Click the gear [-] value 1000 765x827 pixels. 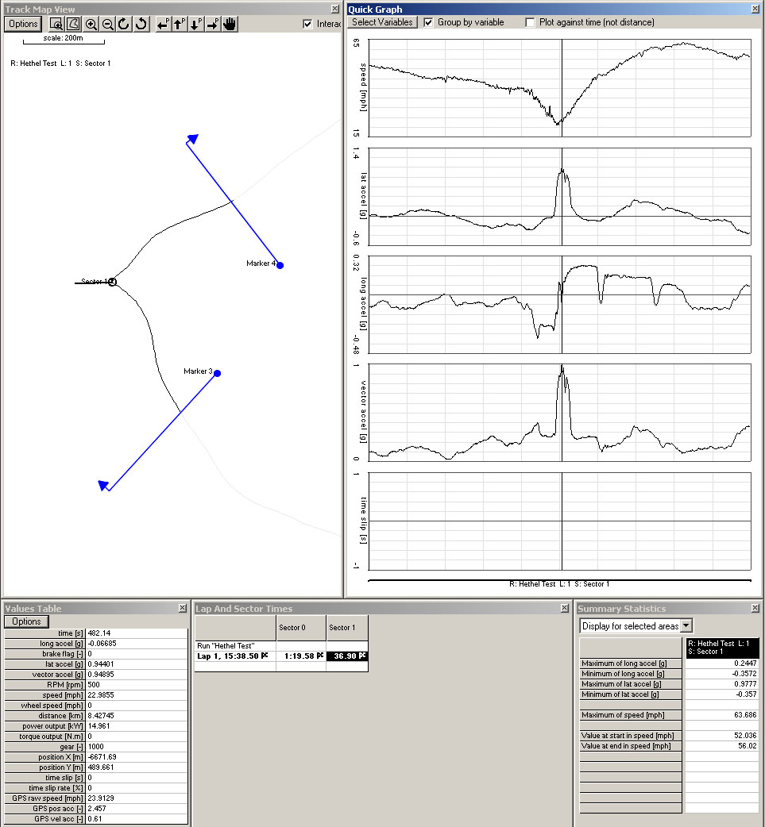point(137,747)
